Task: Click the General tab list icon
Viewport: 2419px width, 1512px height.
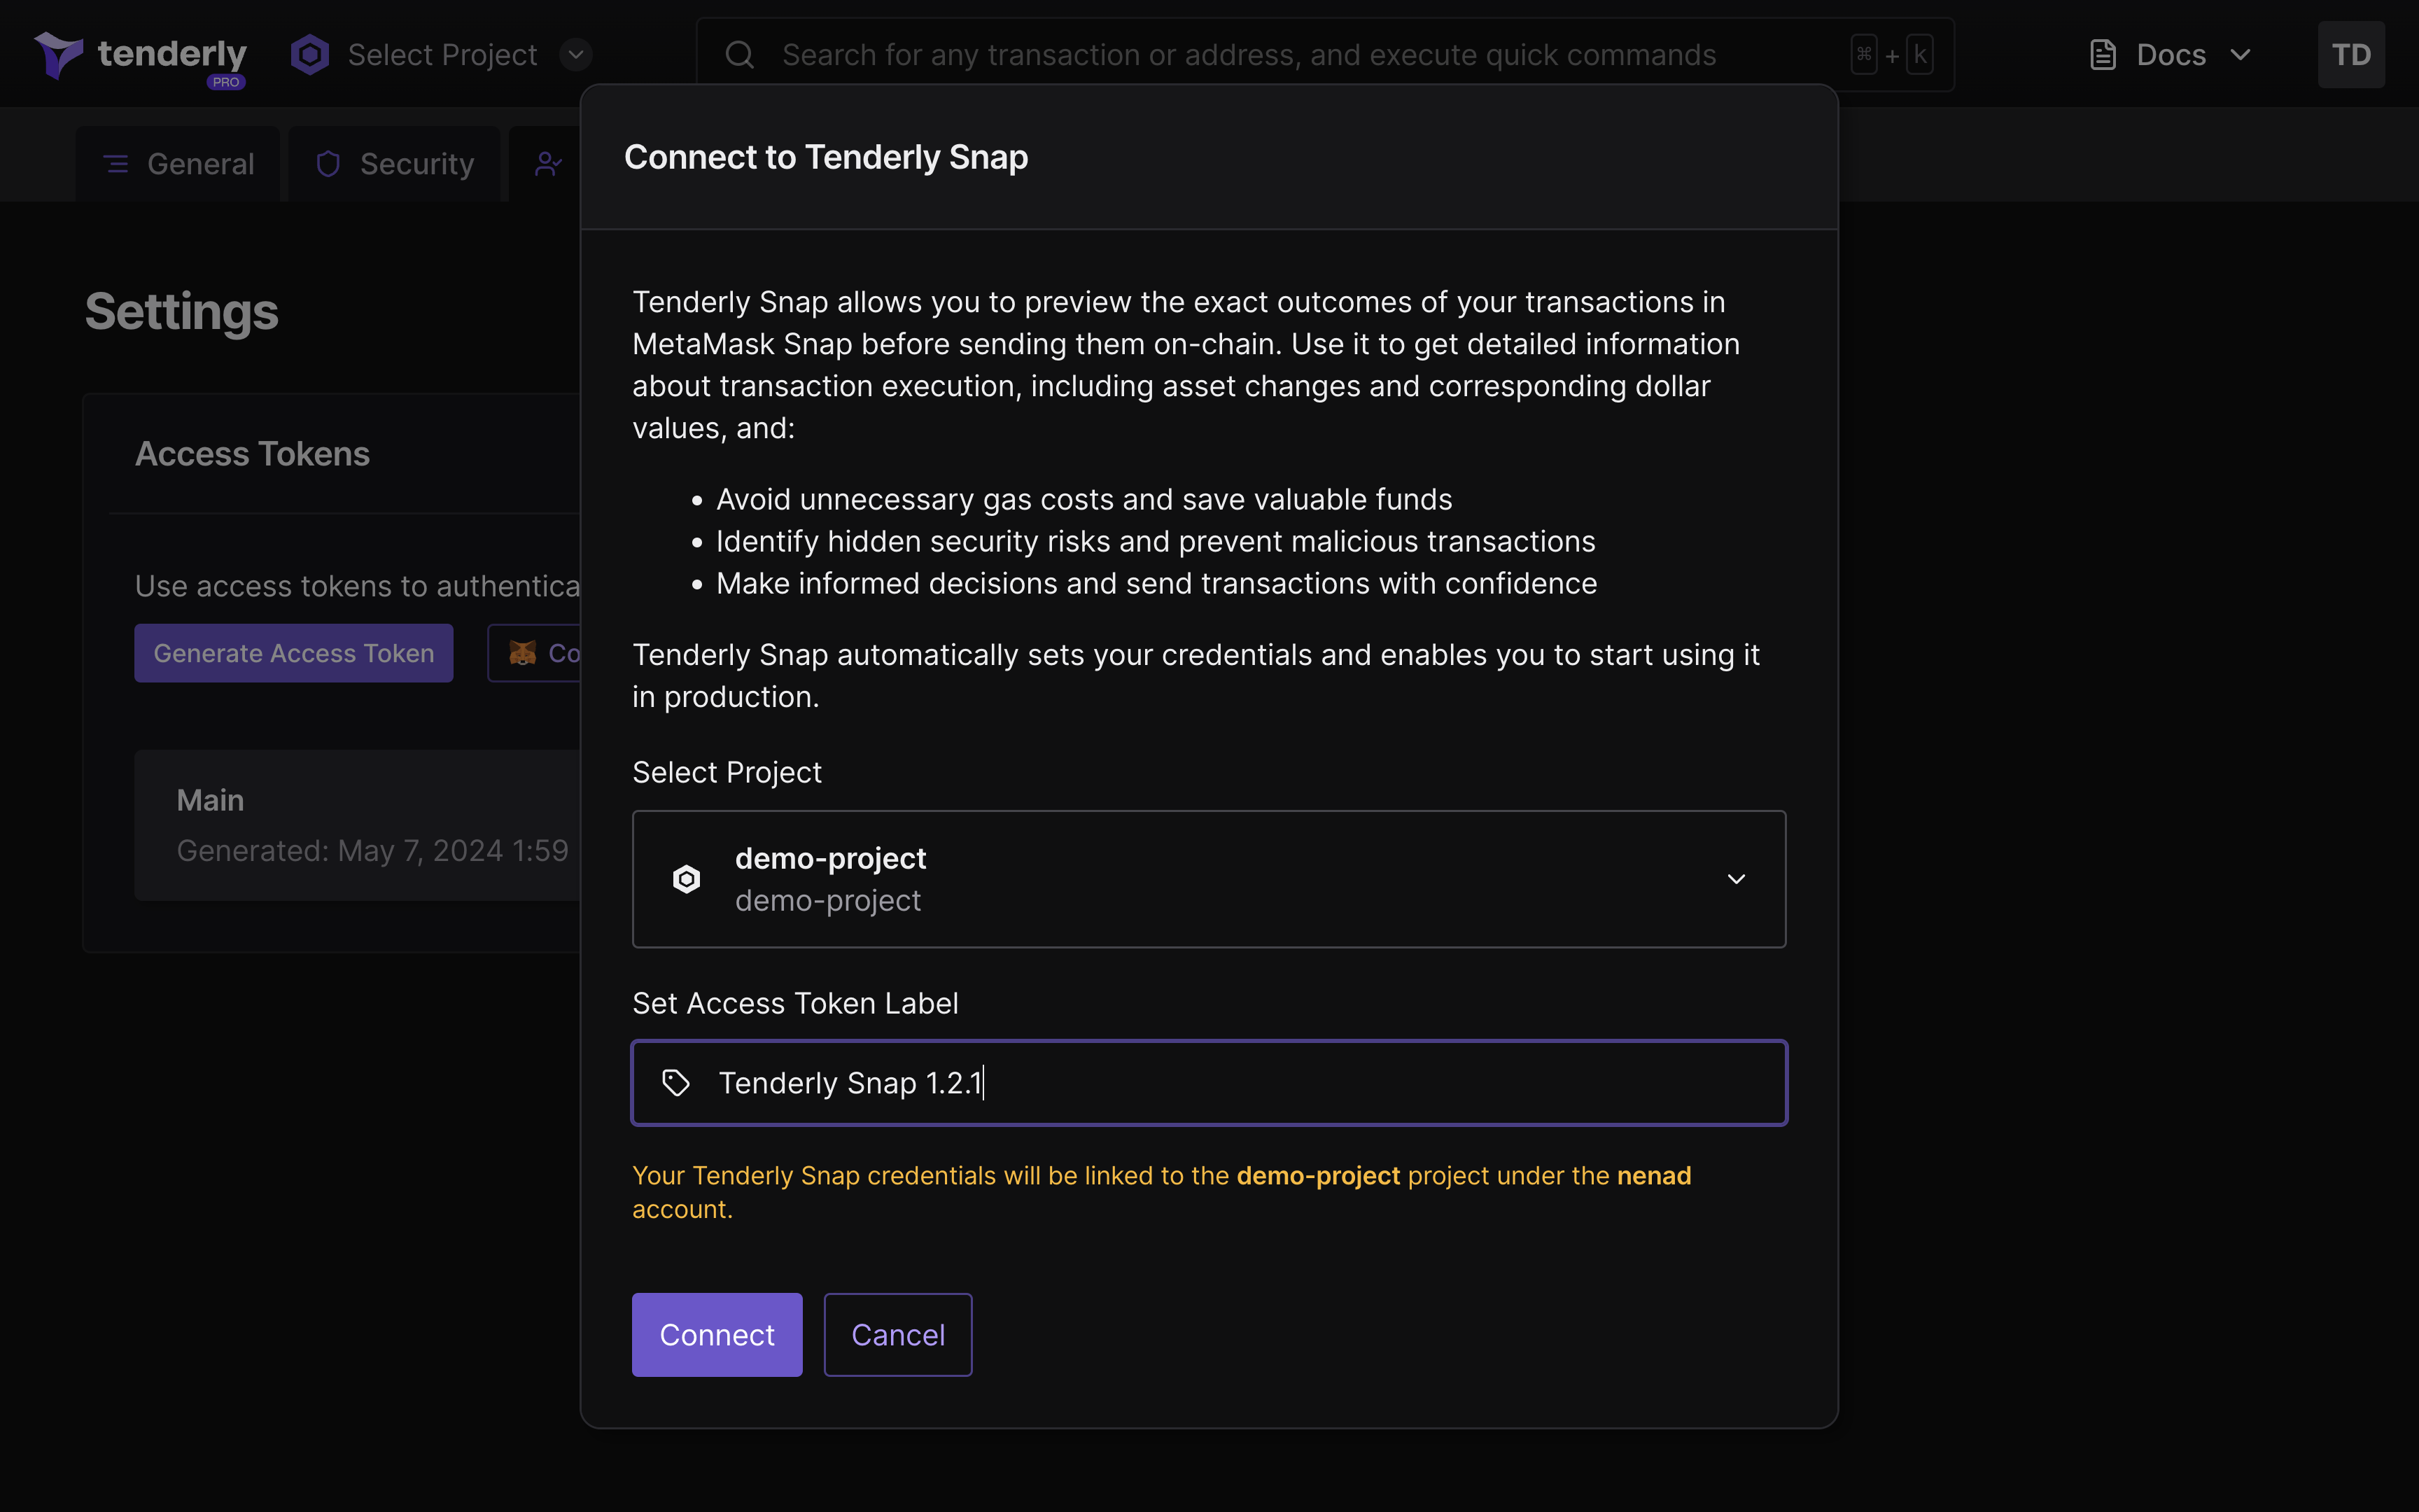Action: pyautogui.click(x=117, y=164)
